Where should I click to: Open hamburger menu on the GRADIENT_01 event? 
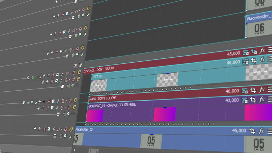click(270, 99)
